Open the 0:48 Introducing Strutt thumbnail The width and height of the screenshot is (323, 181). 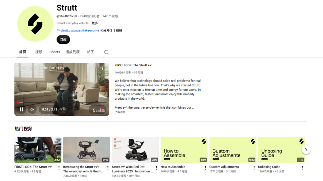[x=86, y=150]
